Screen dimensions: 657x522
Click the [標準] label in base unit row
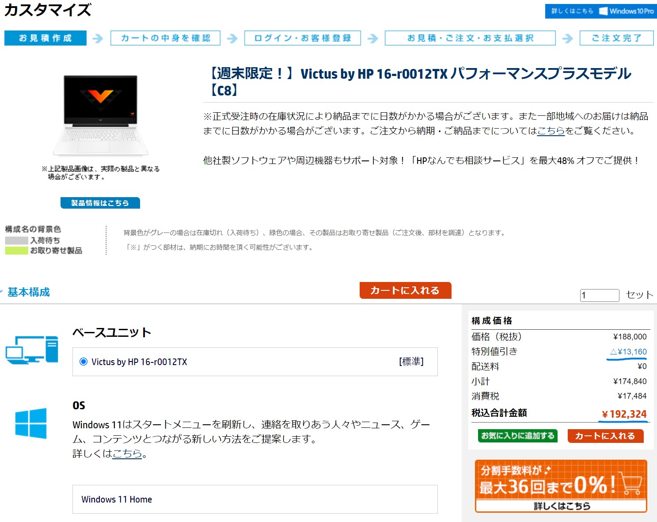click(411, 362)
